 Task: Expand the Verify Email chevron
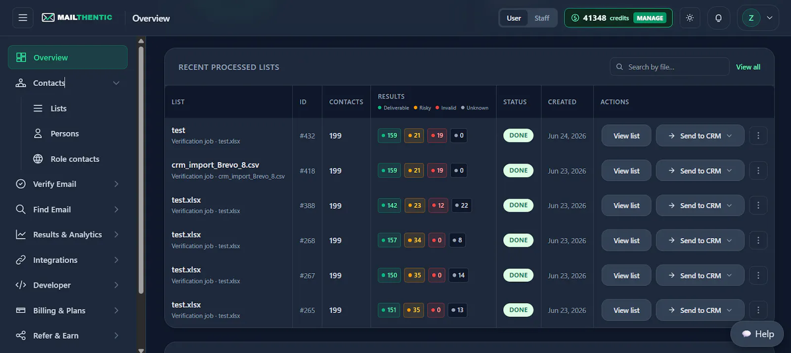click(x=116, y=184)
